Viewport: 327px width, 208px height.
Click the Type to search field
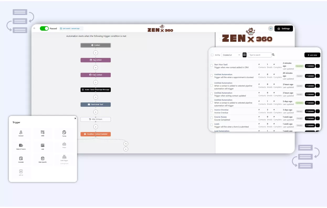pyautogui.click(x=259, y=55)
